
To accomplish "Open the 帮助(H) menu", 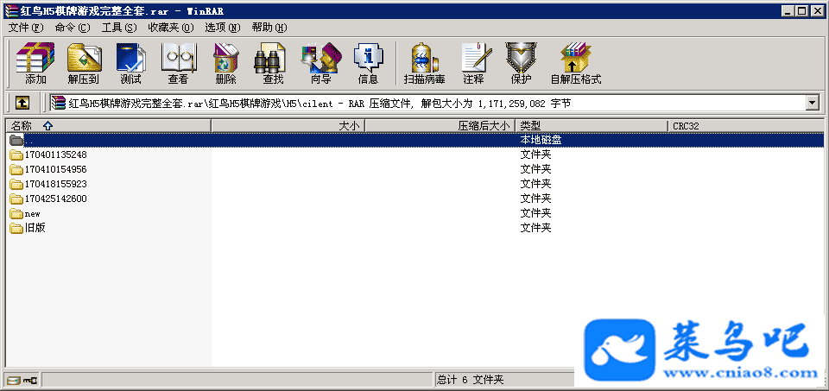I will 269,28.
